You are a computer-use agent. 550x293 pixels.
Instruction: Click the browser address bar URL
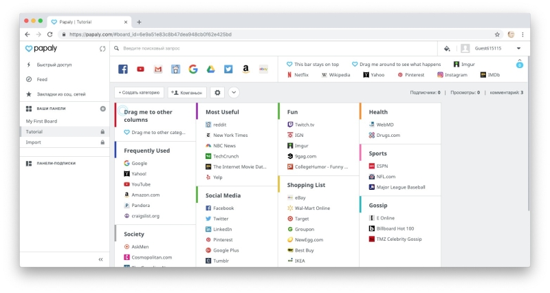(150, 34)
